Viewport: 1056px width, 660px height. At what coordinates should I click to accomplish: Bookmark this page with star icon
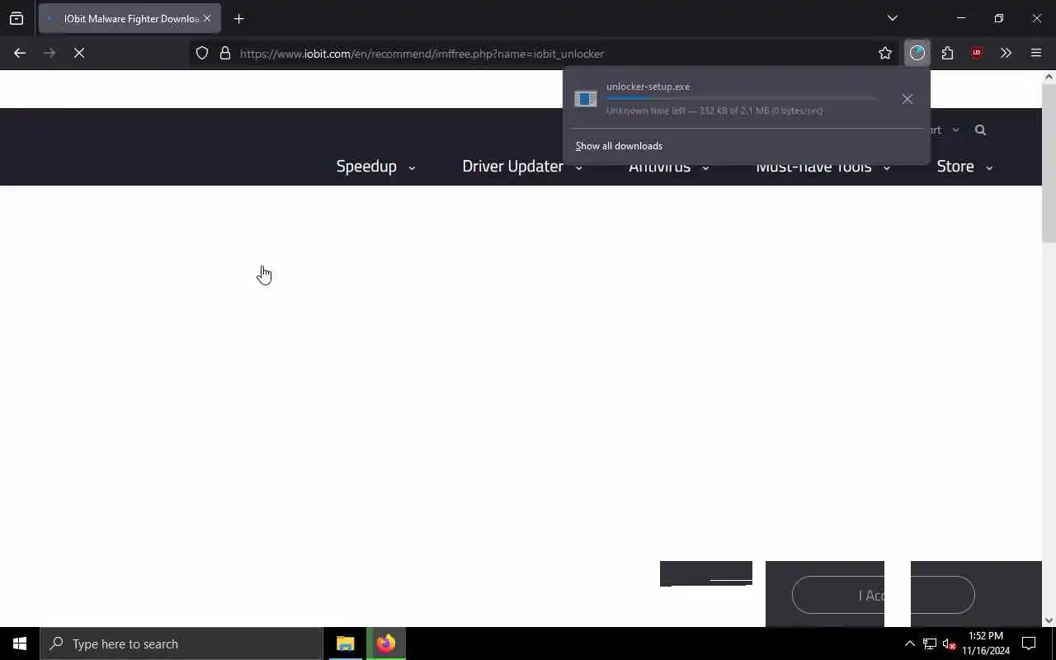point(885,54)
